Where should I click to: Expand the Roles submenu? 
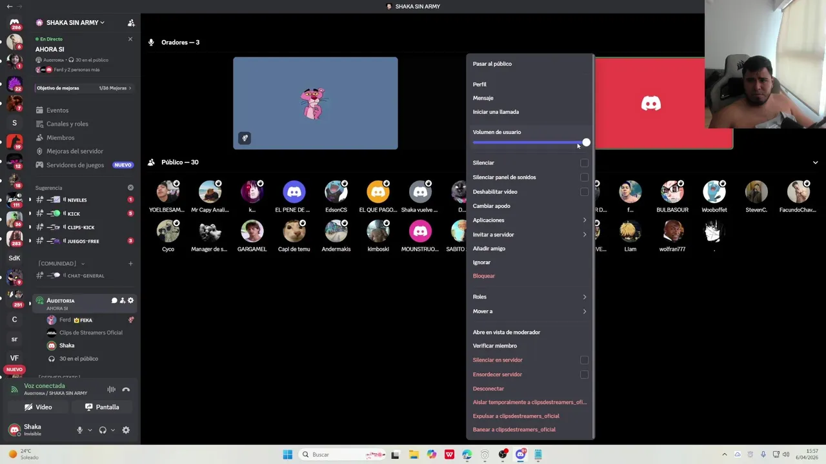point(529,296)
